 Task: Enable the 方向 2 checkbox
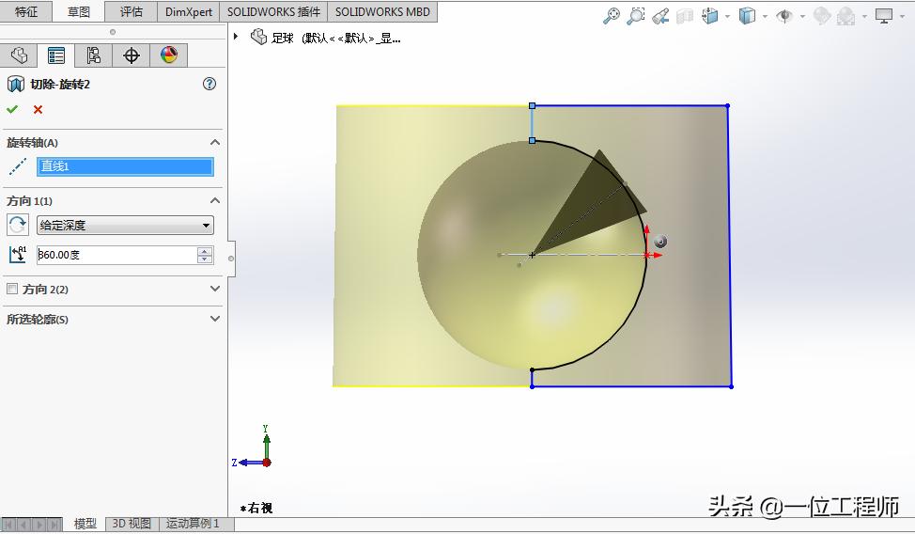pyautogui.click(x=12, y=290)
